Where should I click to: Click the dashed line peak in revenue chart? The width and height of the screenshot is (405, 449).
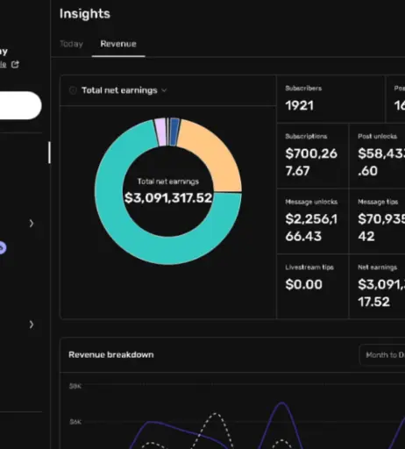pos(215,413)
